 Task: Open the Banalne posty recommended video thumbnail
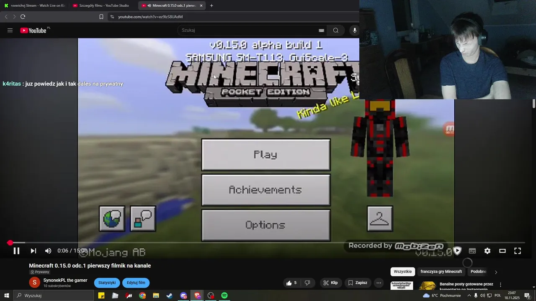coord(413,286)
